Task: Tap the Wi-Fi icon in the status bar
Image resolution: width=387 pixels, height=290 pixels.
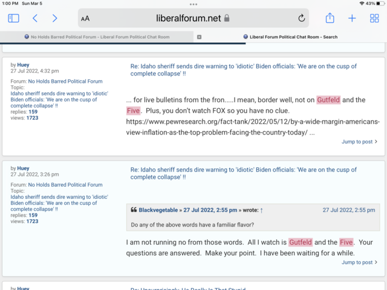Action: pyautogui.click(x=362, y=4)
